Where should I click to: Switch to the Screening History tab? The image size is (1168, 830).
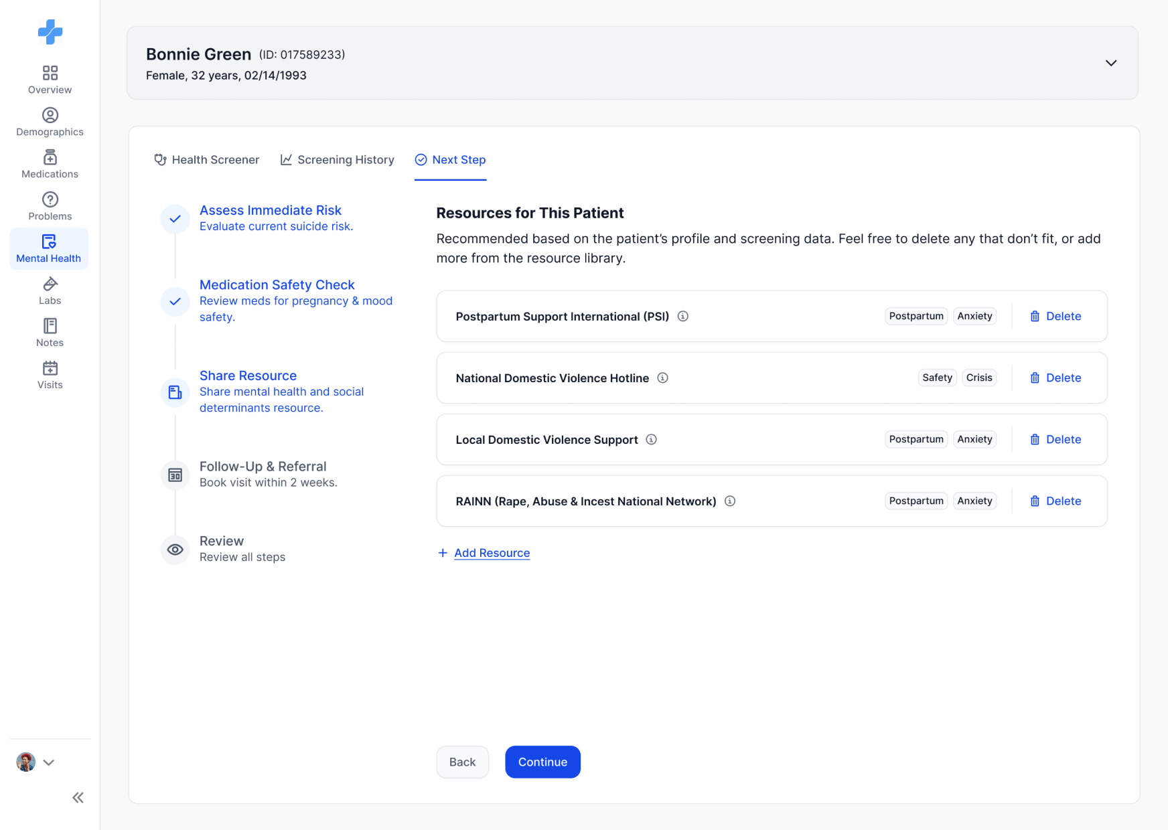[337, 159]
